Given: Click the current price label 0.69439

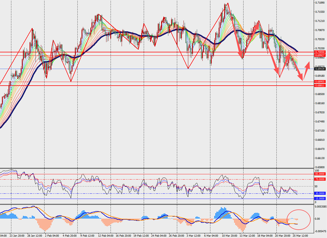Looking at the screenshot, I should 320,69.
